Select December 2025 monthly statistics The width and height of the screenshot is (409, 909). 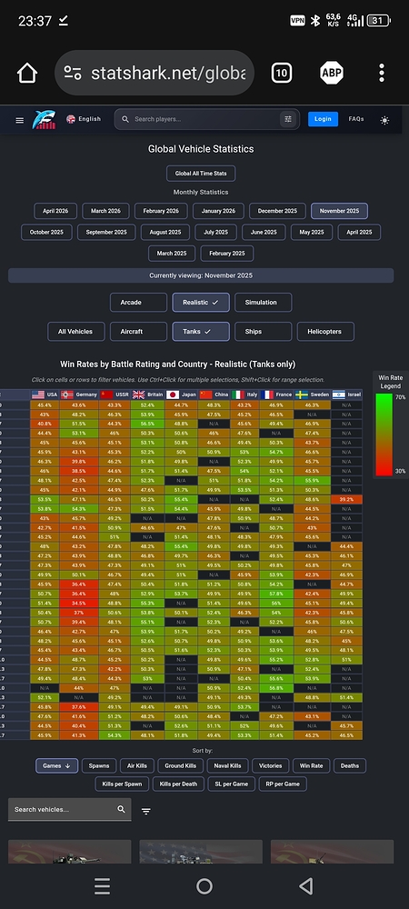tap(277, 211)
